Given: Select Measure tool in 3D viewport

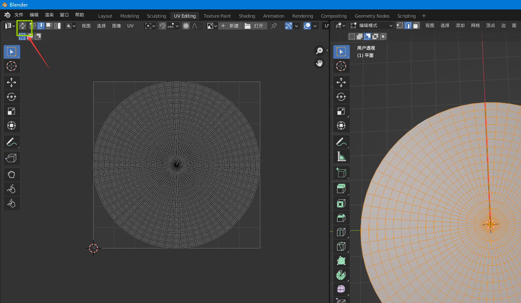Looking at the screenshot, I should coord(341,156).
